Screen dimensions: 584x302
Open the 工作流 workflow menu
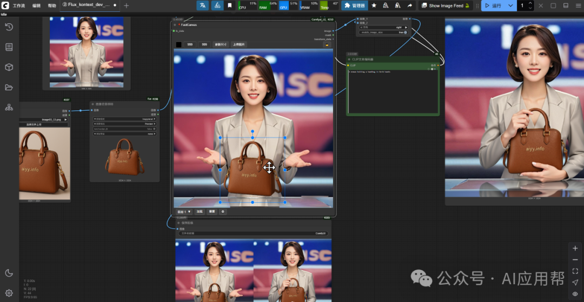click(x=18, y=5)
